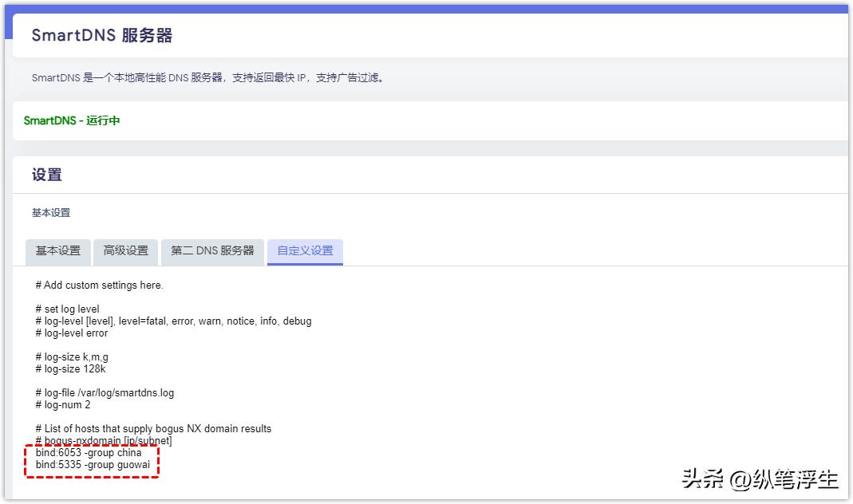
Task: Activate the 自定义设置 tab
Action: (x=306, y=251)
